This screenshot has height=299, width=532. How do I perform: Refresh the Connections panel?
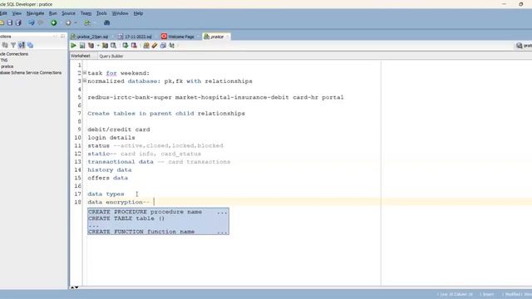pyautogui.click(x=5, y=45)
